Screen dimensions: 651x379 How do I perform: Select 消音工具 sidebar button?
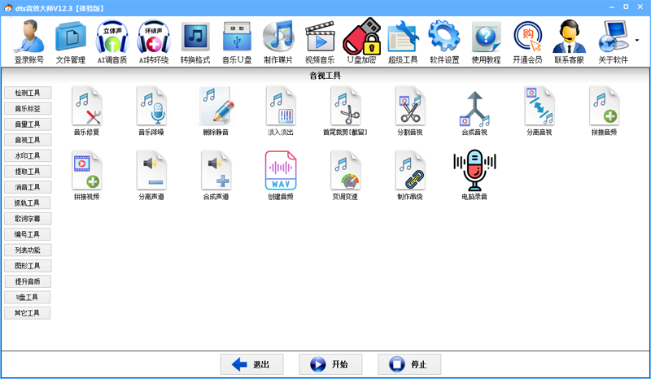point(28,187)
